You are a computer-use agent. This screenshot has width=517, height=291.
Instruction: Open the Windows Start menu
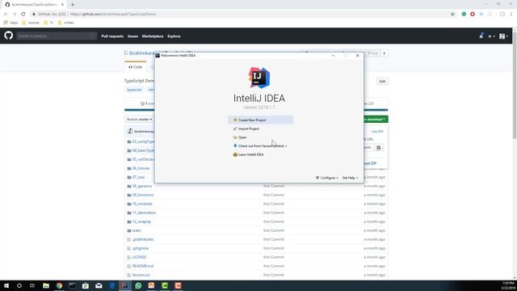tap(6, 285)
